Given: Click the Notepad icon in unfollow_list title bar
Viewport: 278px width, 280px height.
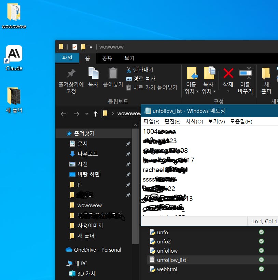Looking at the screenshot, I should coord(148,111).
